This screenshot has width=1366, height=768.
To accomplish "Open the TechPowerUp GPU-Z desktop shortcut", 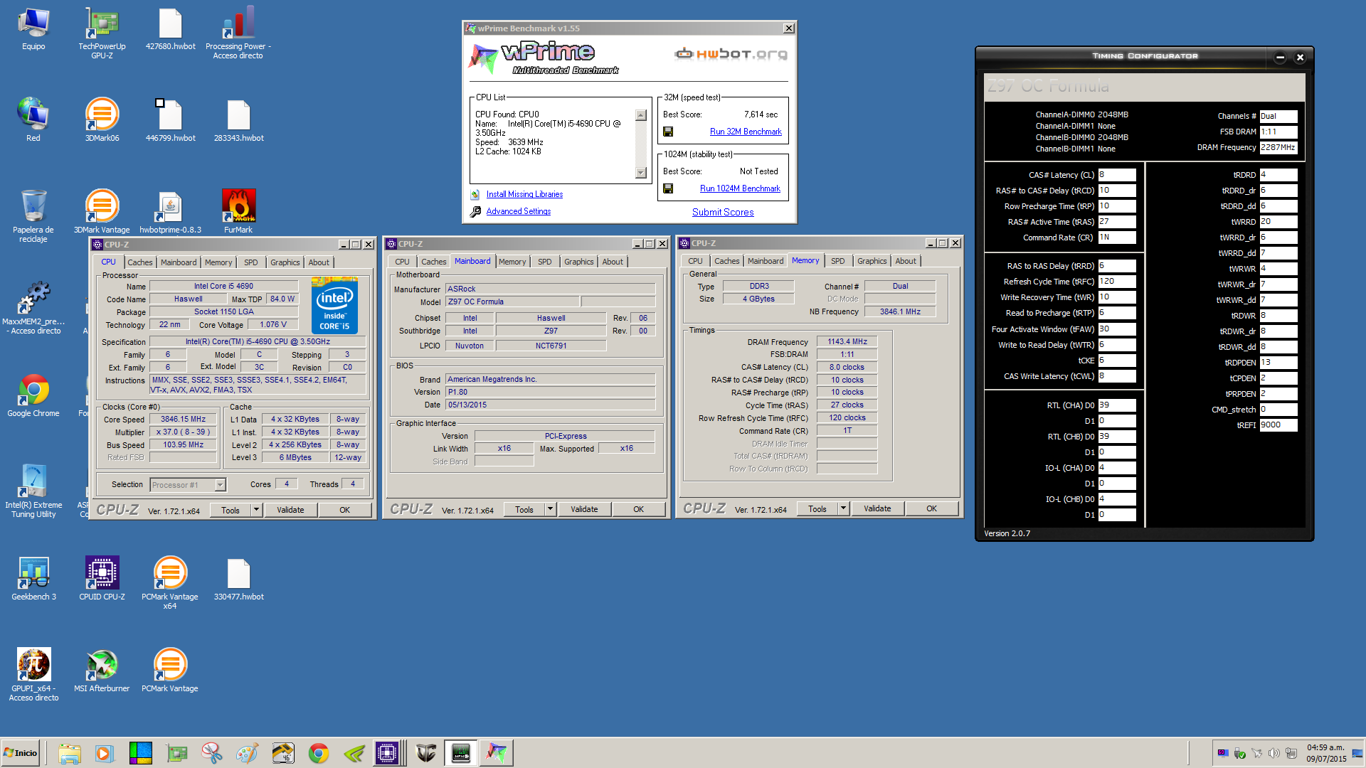I will (x=102, y=32).
